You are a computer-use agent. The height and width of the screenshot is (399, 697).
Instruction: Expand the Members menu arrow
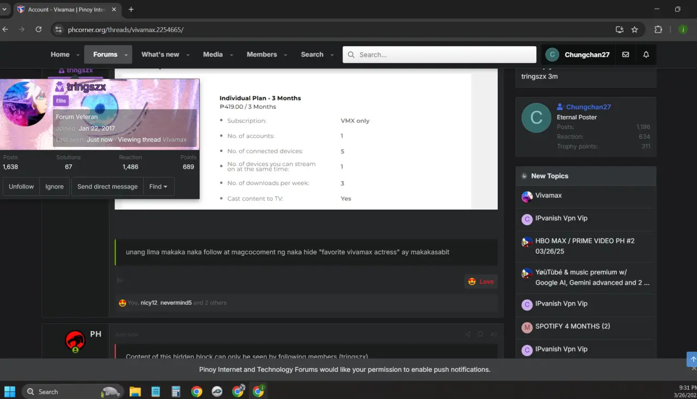tap(285, 55)
